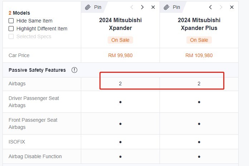Click the disabled left arrow on Xpander column
249x166 pixels.
132,7
